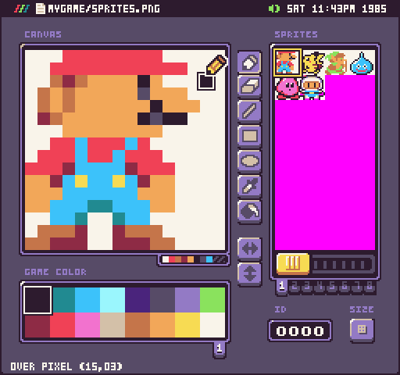Select the paint bucket fill tool
400x375 pixels.
point(249,211)
